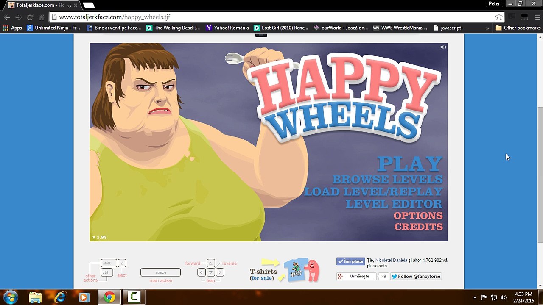This screenshot has width=543, height=305.
Task: Click the shift key diagram
Action: (109, 263)
